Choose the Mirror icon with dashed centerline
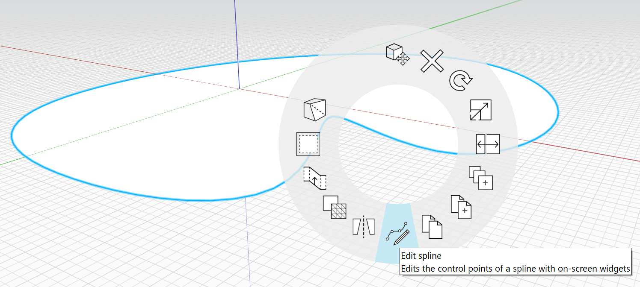This screenshot has width=640, height=287. tap(363, 226)
